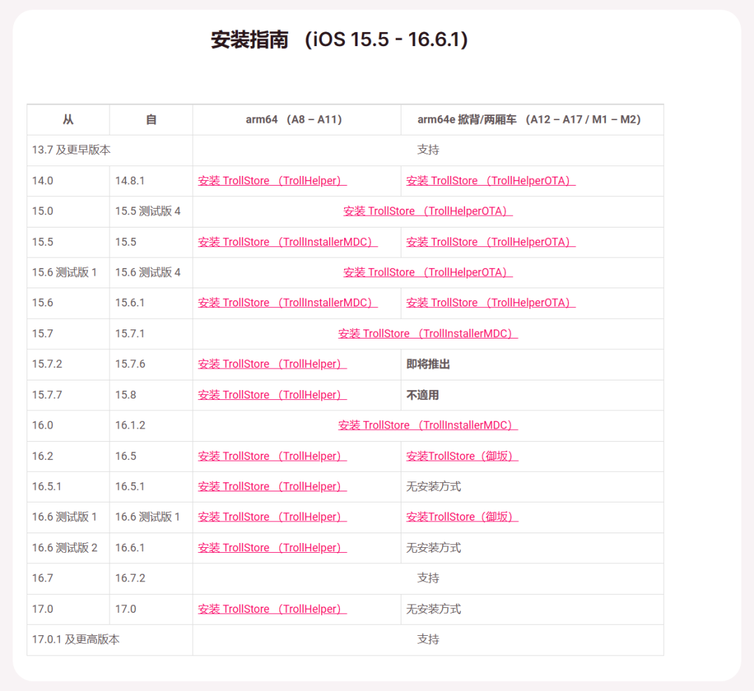The height and width of the screenshot is (691, 754).
Task: Click the 15.6 测试版 4 cell
Action: pyautogui.click(x=151, y=272)
